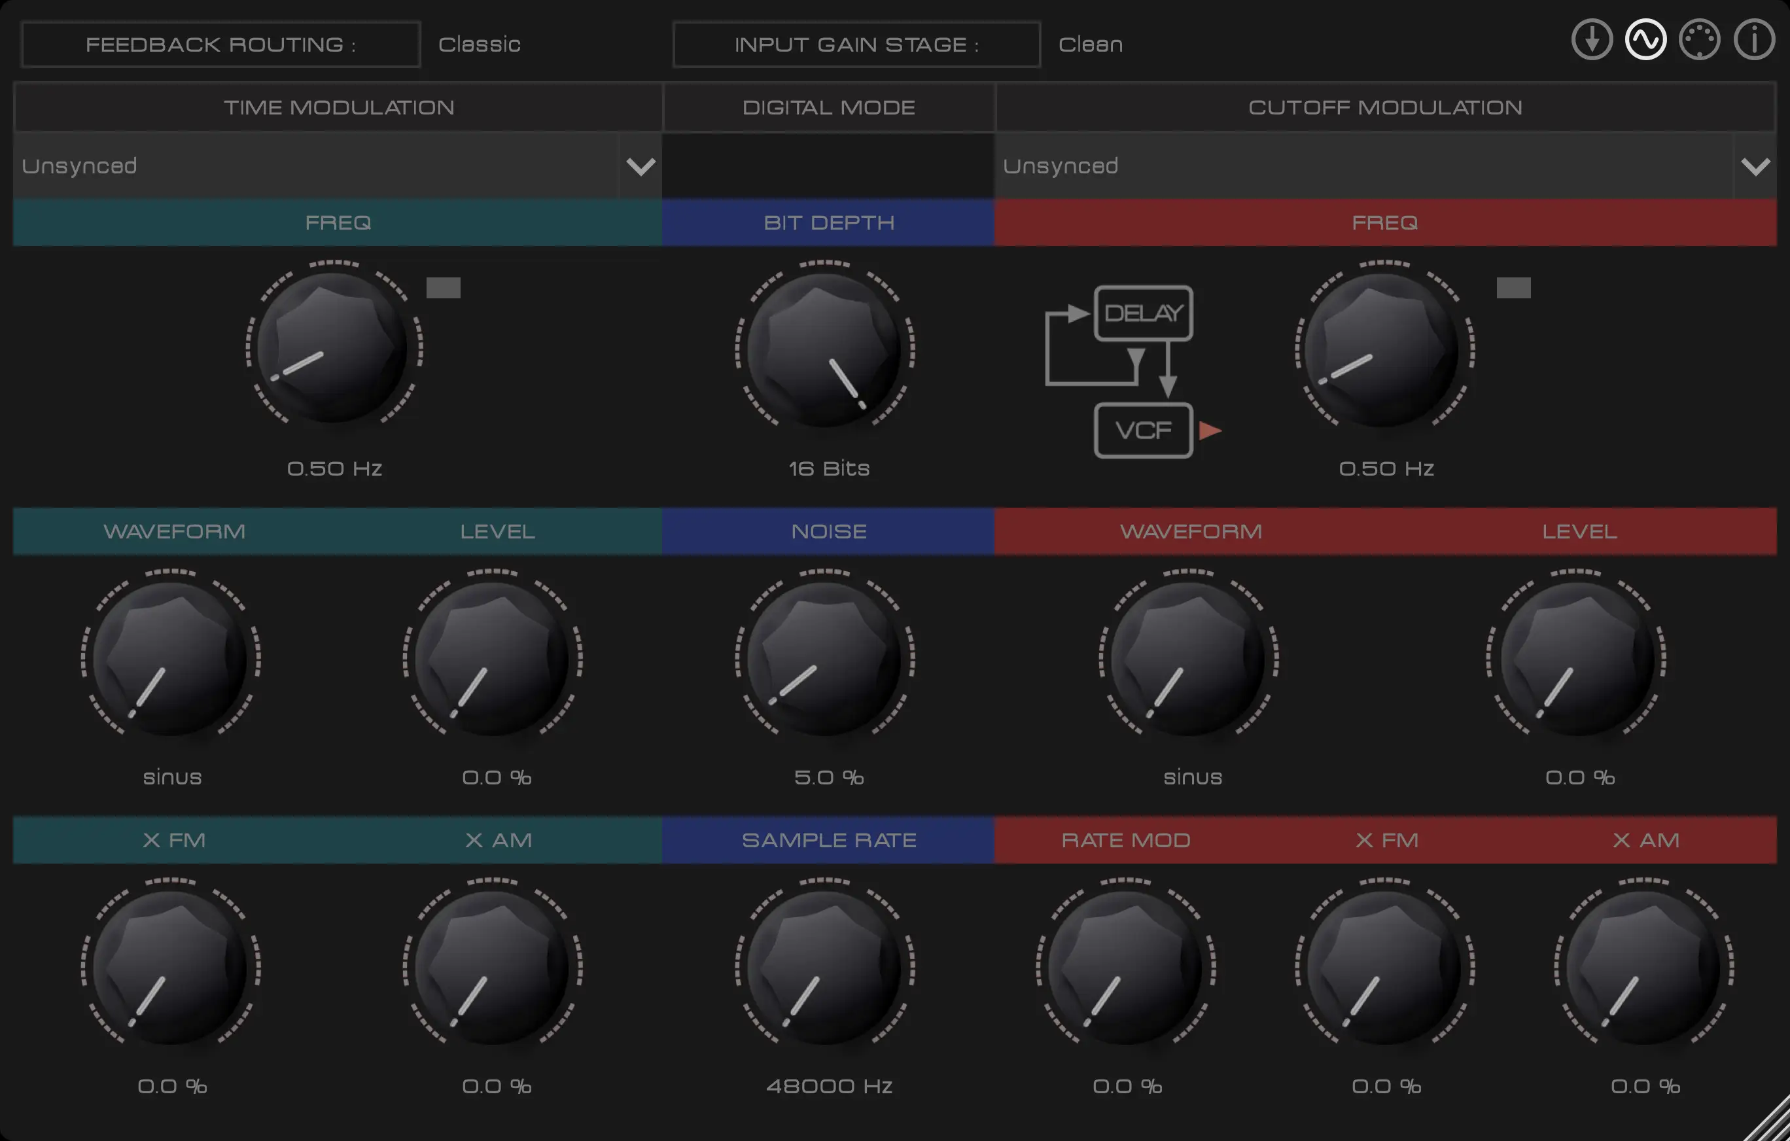Select the sine wave modulation page icon
1790x1141 pixels.
tap(1646, 39)
